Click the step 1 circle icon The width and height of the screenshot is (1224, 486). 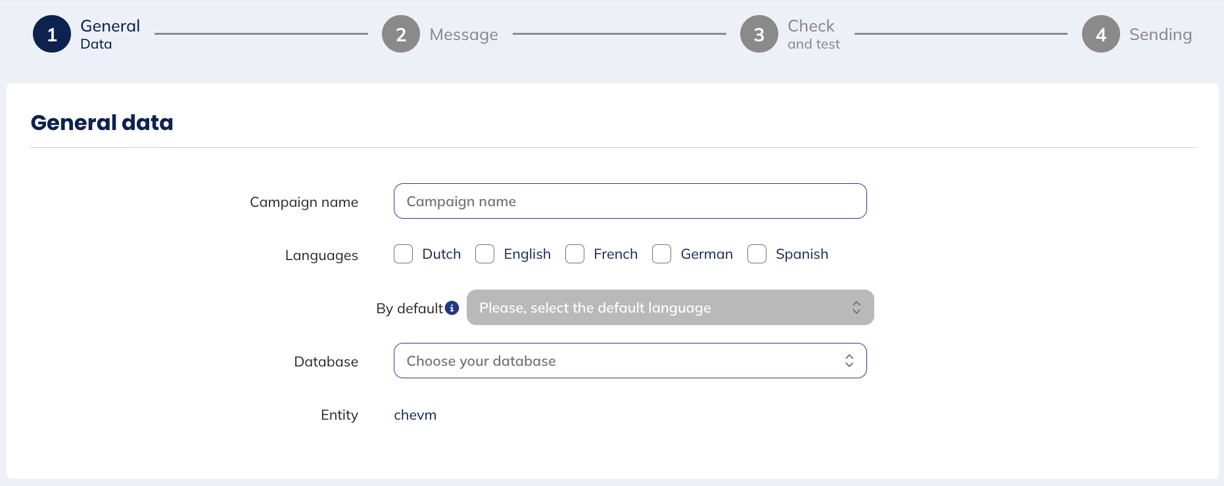(x=52, y=34)
